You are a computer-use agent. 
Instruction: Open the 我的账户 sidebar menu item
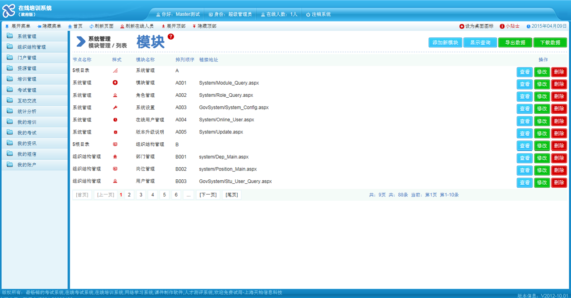[x=27, y=165]
